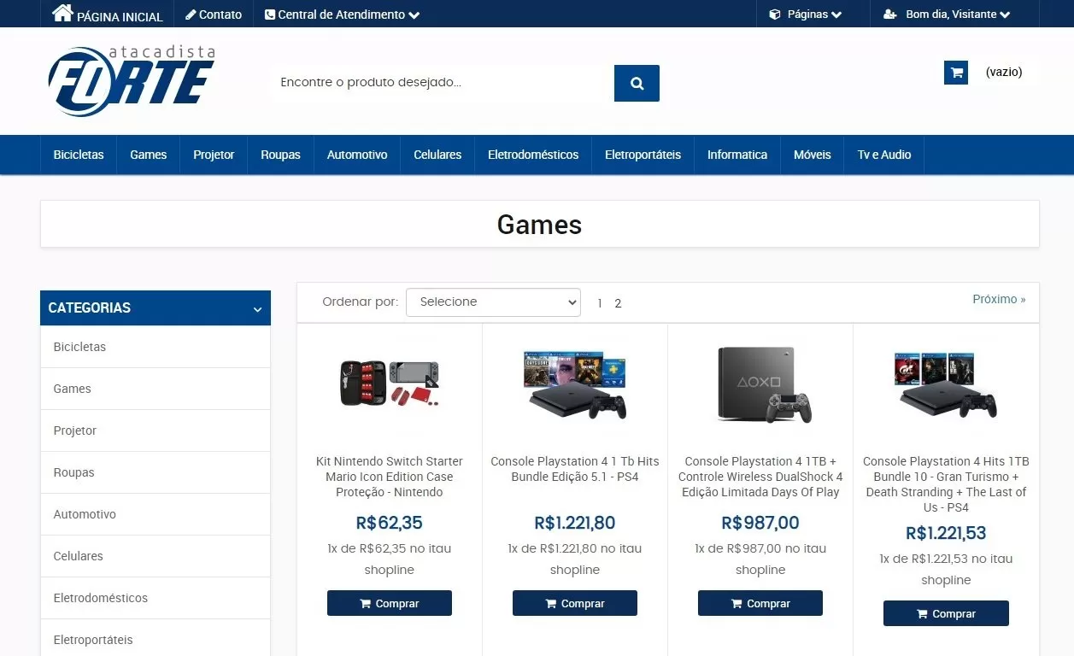Open Playstation 4 1TB Days Of Play title
The height and width of the screenshot is (656, 1074).
point(760,477)
